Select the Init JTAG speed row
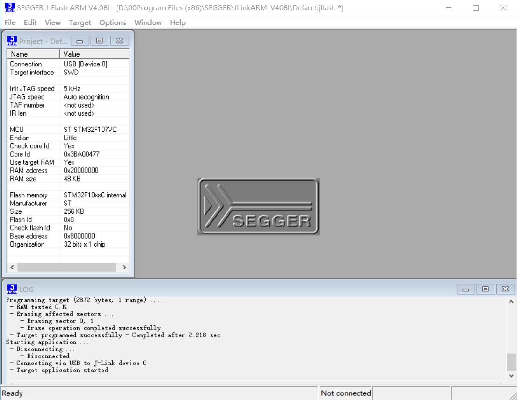The image size is (517, 400). click(68, 89)
